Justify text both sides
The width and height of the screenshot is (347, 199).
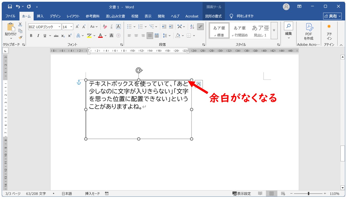pyautogui.click(x=150, y=36)
